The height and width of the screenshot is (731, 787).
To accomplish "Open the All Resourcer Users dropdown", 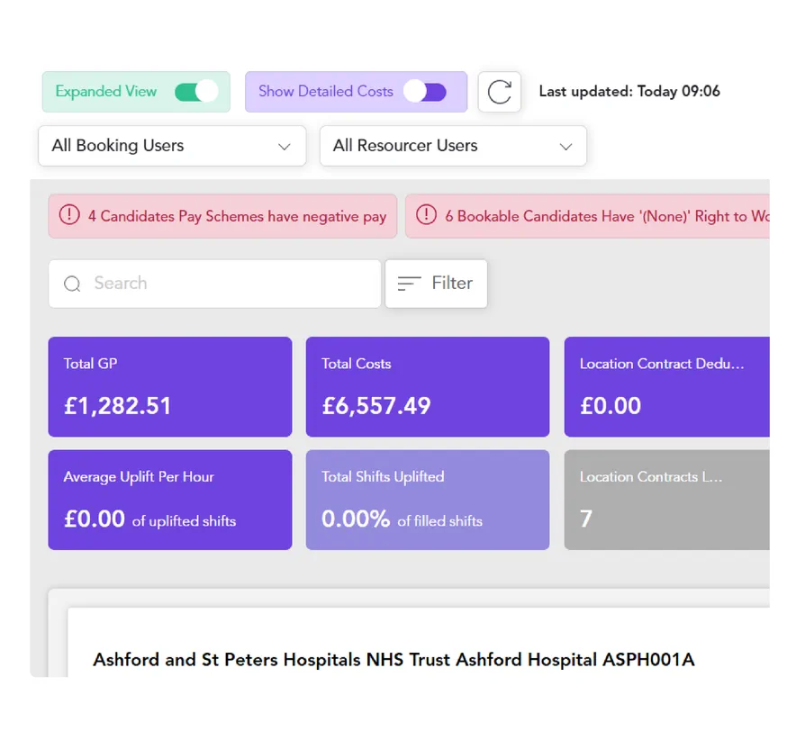I will (453, 146).
